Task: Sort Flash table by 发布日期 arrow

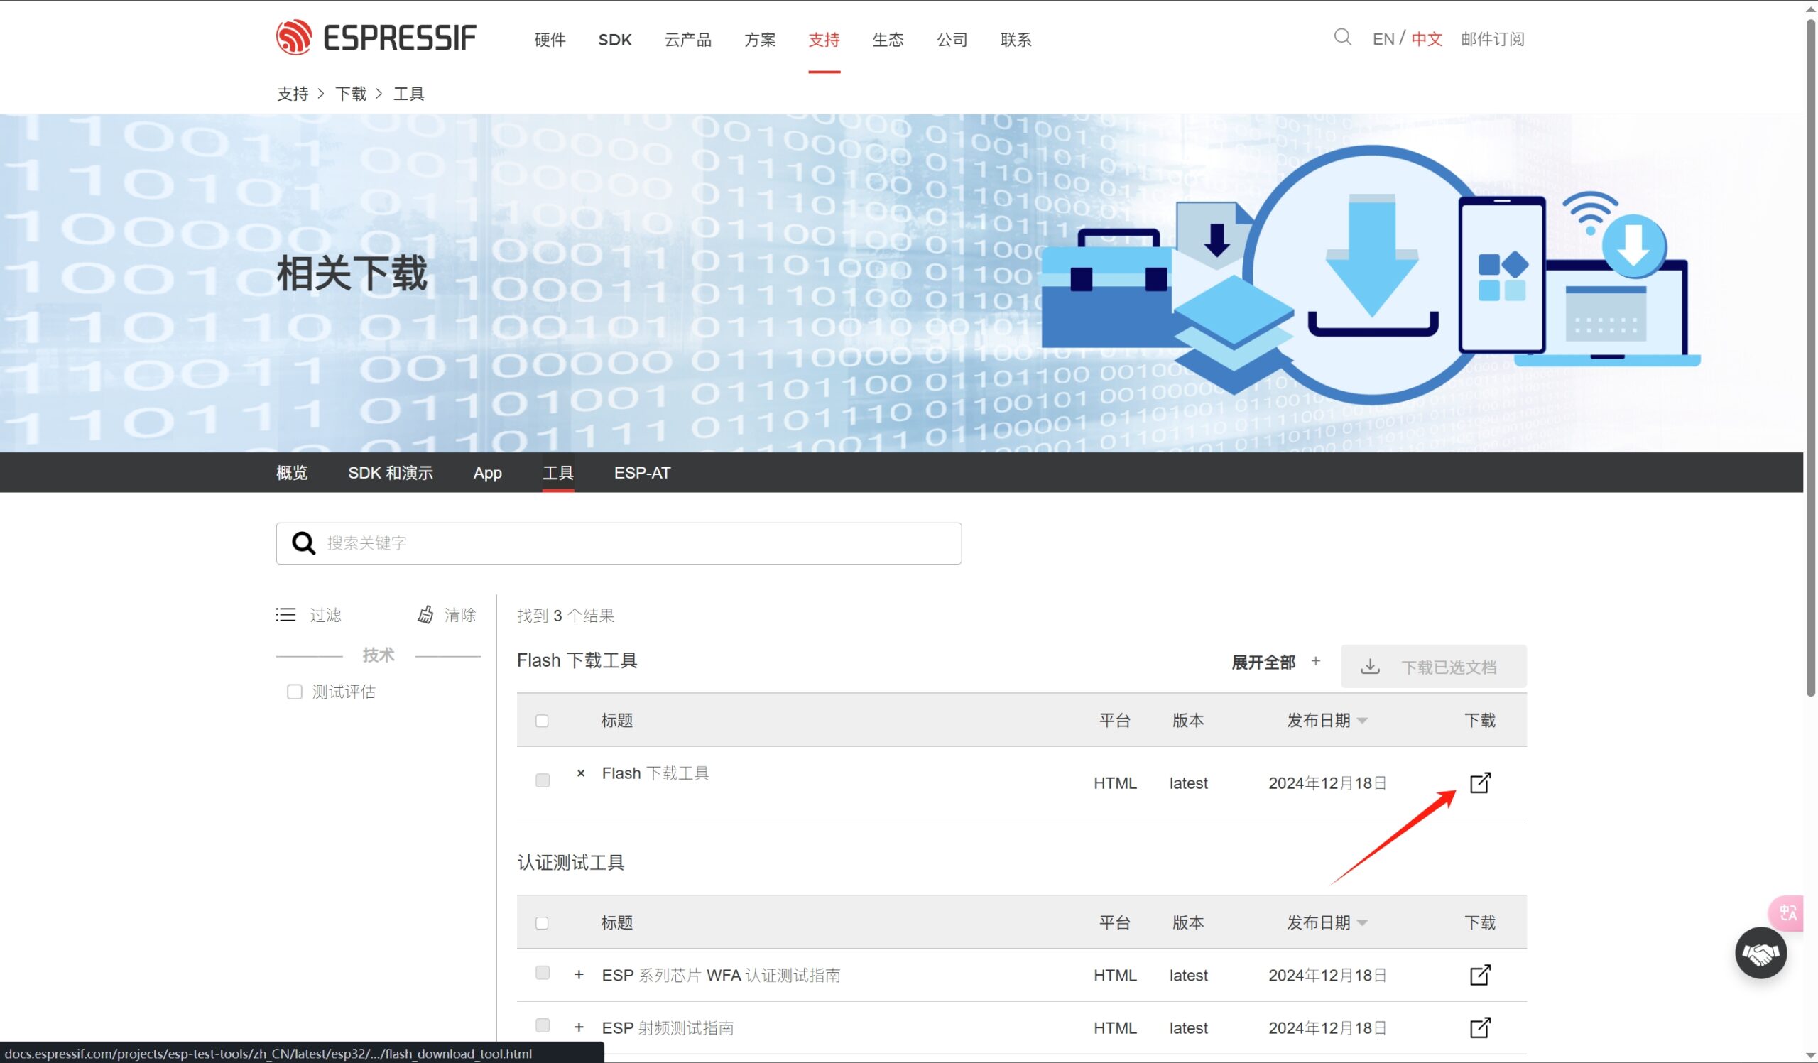Action: 1362,721
